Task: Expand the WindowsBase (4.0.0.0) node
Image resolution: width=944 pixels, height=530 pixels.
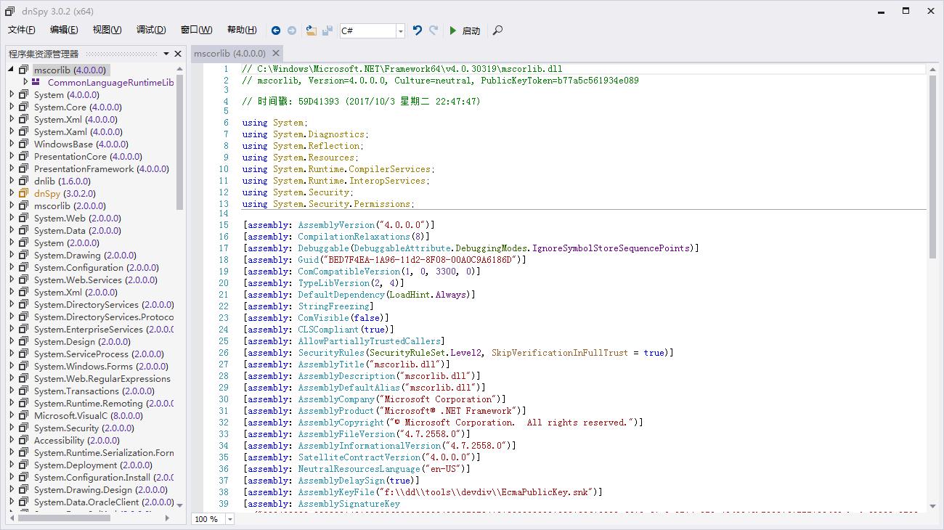Action: click(12, 144)
